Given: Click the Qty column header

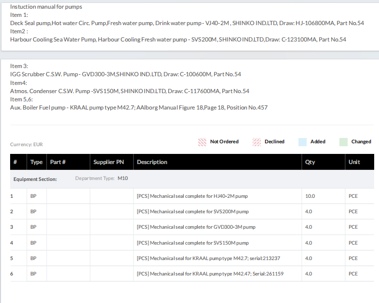Looking at the screenshot, I should click(310, 162).
